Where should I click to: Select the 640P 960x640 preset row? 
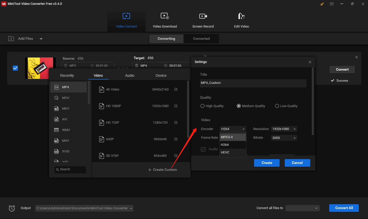(139, 139)
